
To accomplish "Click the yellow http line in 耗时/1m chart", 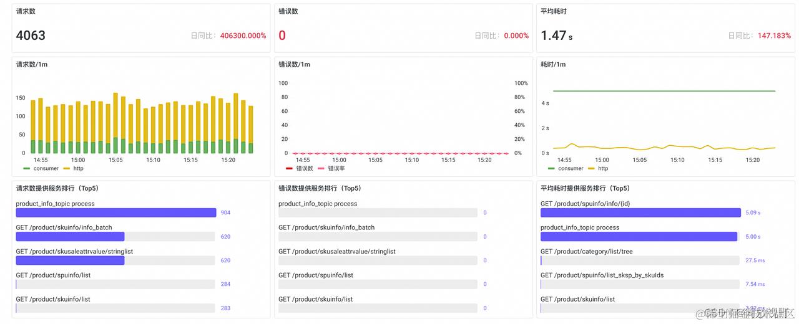I will coord(664,147).
